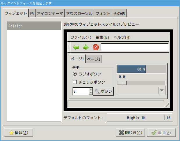180x141 pixels.
Task: Switch to the ページ1 tab
Action: [77, 59]
